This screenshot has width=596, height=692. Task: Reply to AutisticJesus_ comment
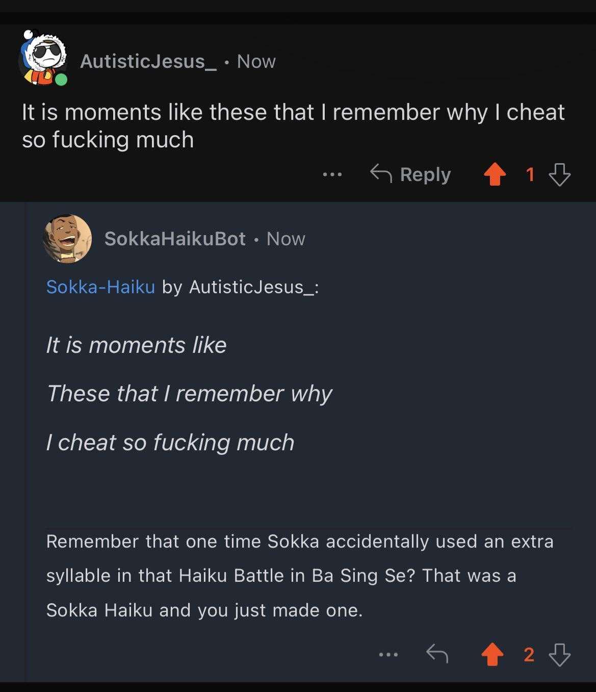[410, 174]
